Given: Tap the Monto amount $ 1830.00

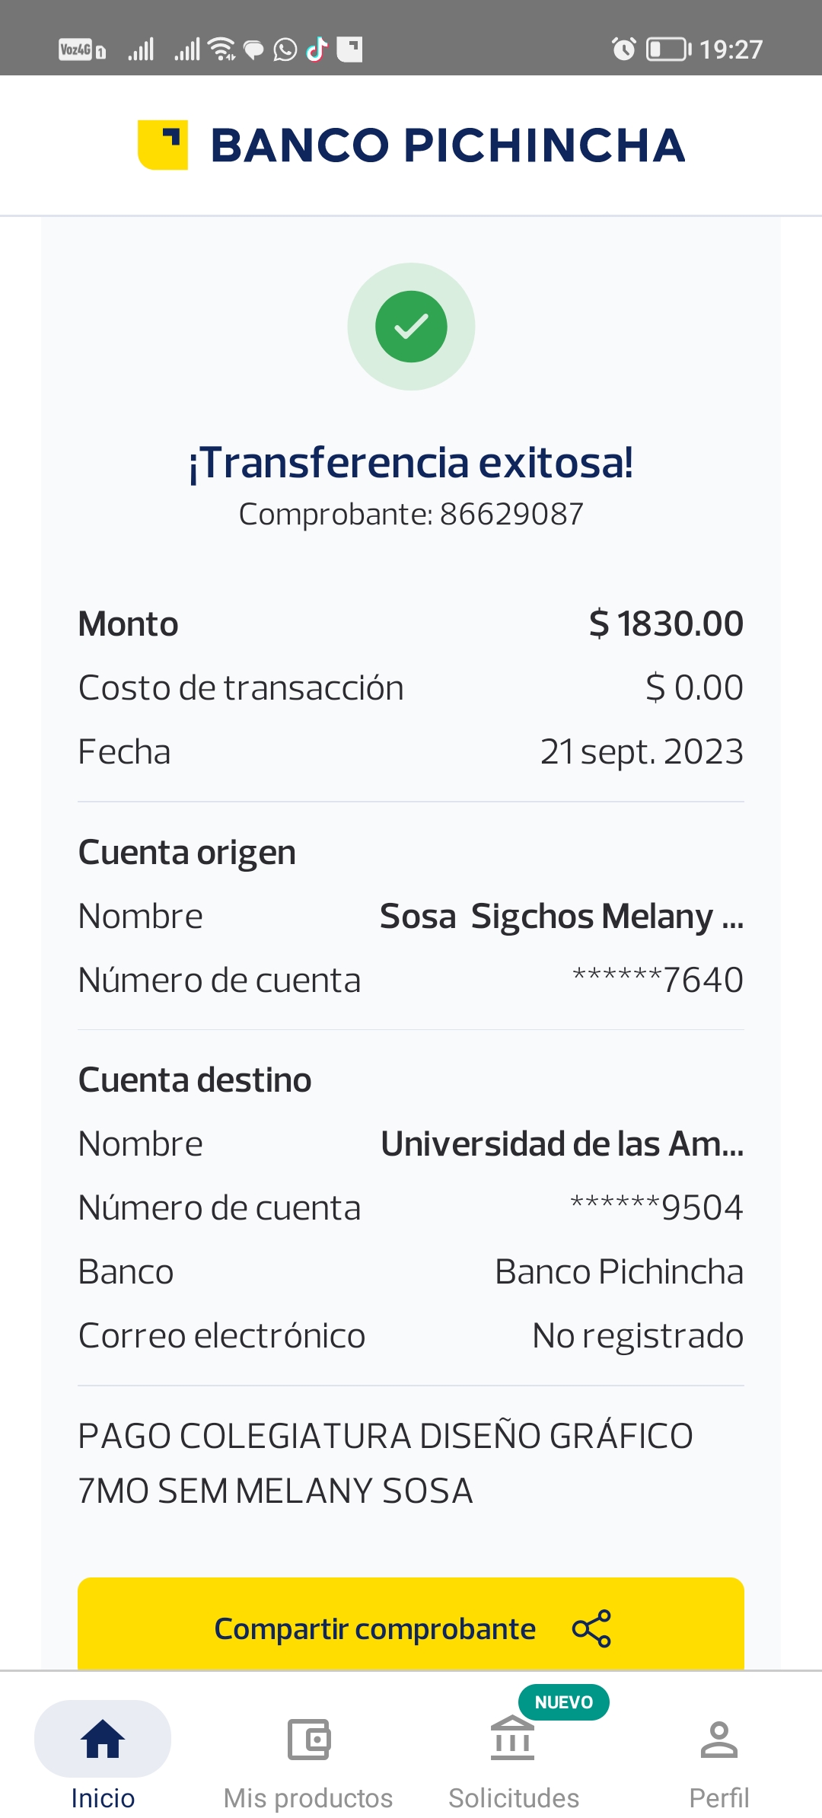Looking at the screenshot, I should point(666,624).
